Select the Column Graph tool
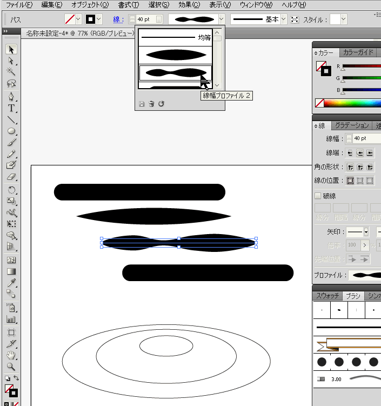The image size is (381, 406). [x=11, y=319]
